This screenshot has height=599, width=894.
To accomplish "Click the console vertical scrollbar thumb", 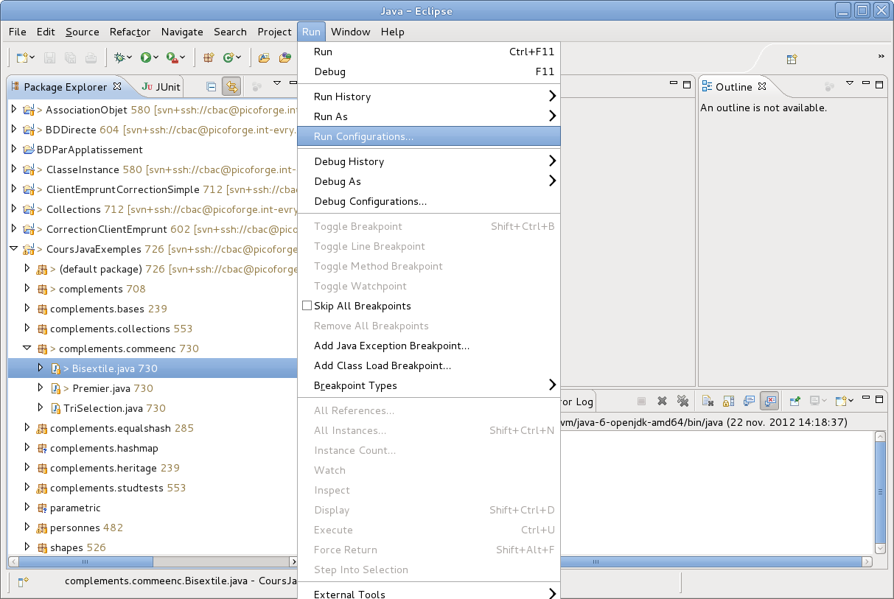I will coord(880,491).
